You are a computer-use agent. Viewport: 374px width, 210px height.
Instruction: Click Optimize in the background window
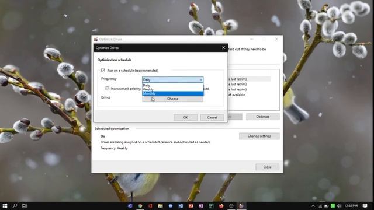pyautogui.click(x=263, y=117)
